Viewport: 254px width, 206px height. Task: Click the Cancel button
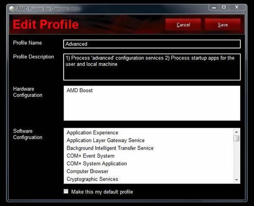183,25
